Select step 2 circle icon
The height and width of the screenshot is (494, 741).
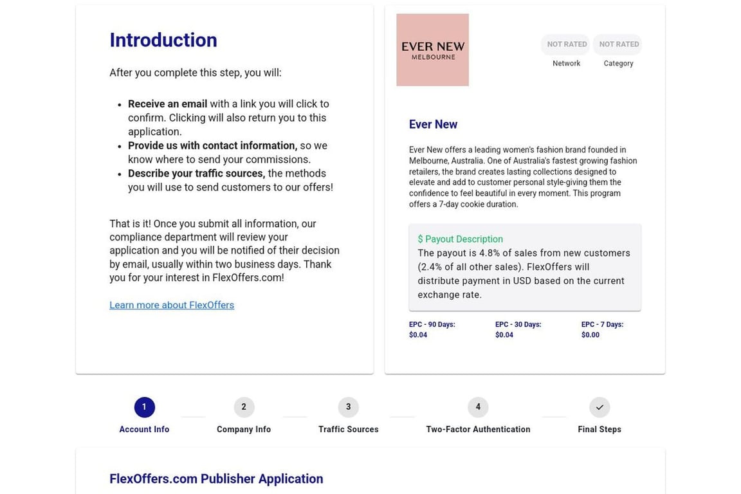(244, 407)
